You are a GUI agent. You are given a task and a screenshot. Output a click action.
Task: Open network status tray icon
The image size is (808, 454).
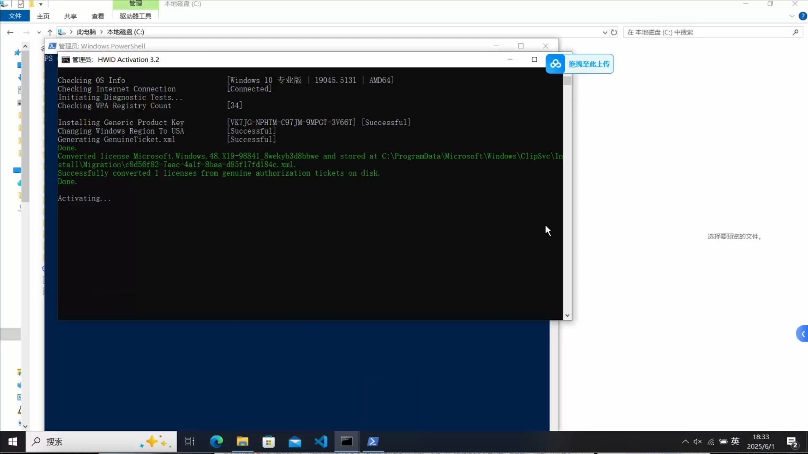pos(711,441)
